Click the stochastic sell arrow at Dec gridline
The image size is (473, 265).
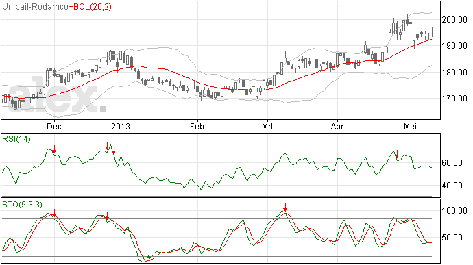pos(54,212)
